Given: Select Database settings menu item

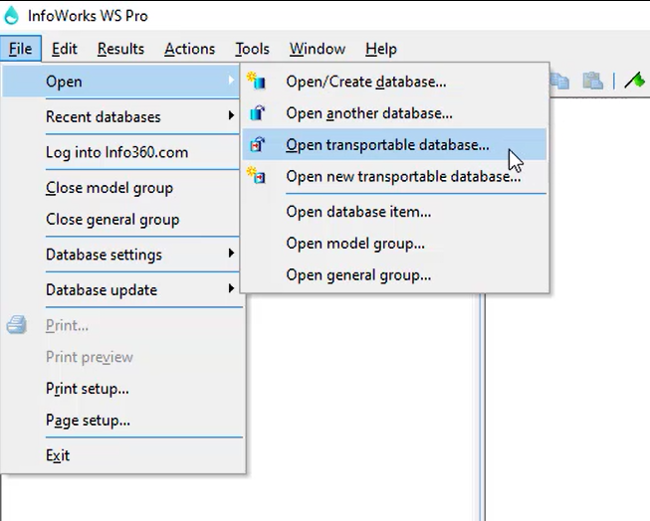Looking at the screenshot, I should pyautogui.click(x=120, y=255).
